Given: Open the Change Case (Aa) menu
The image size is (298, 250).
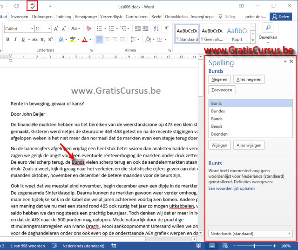Looking at the screenshot, I should point(75,29).
